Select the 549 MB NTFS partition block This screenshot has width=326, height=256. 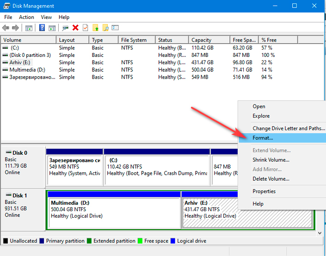point(74,167)
